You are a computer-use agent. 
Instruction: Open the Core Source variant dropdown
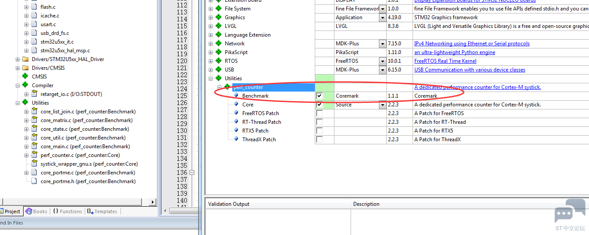coord(382,105)
